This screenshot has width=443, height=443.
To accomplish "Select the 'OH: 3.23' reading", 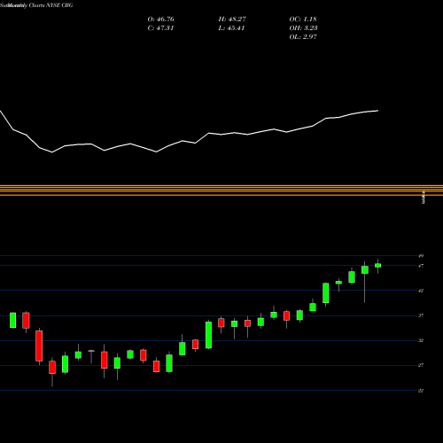I will 303,28.
